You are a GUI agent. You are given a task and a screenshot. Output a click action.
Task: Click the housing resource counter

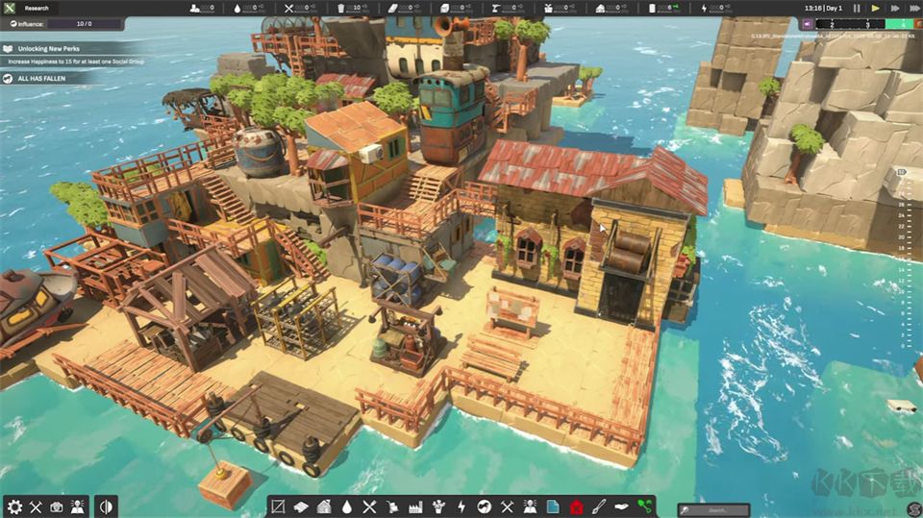[x=611, y=9]
